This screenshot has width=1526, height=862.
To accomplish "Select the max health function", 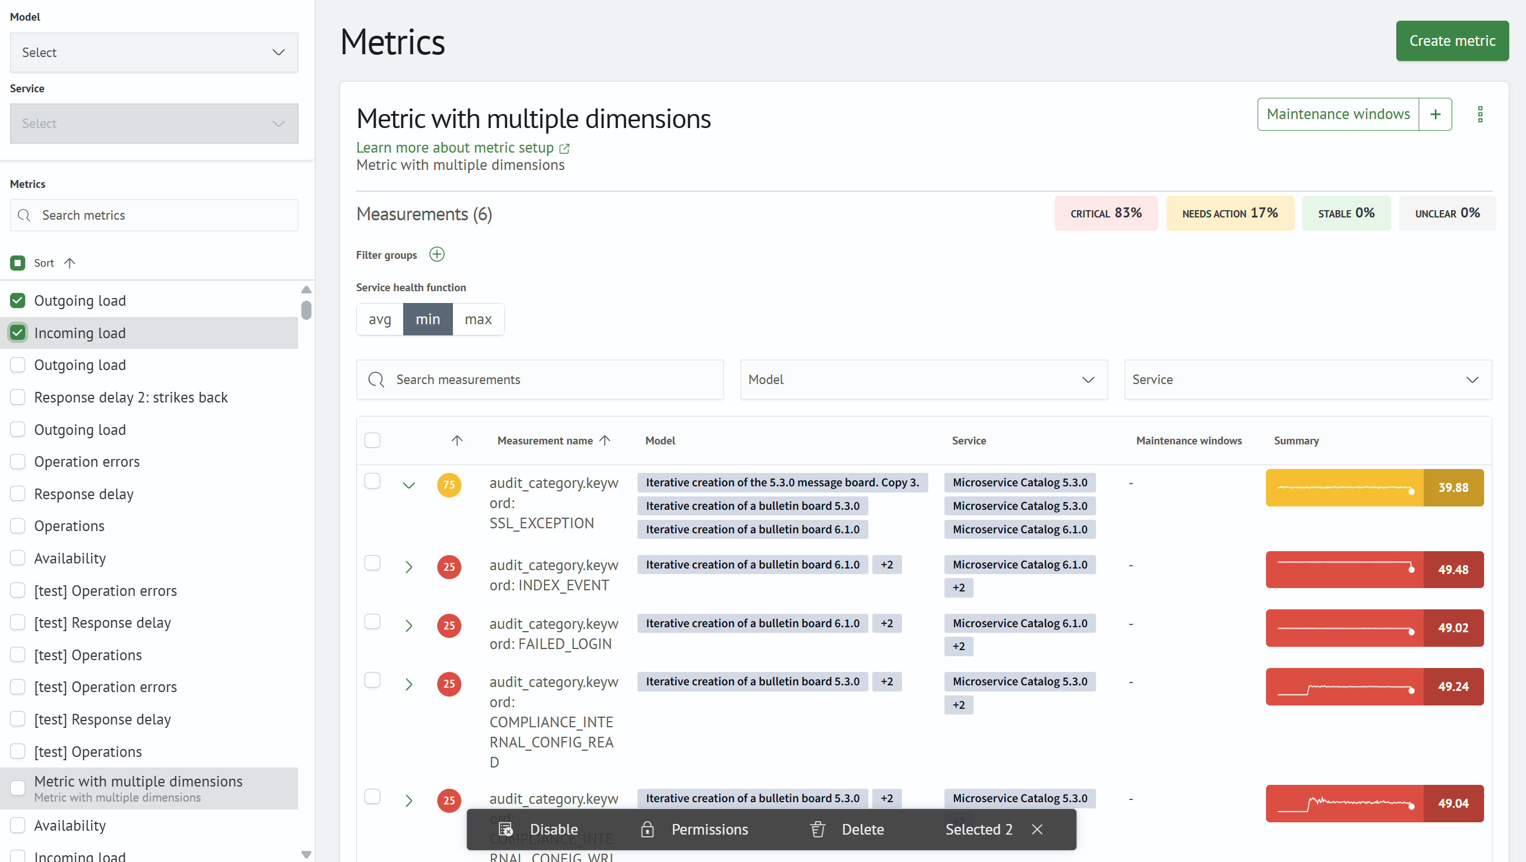I will click(x=478, y=320).
